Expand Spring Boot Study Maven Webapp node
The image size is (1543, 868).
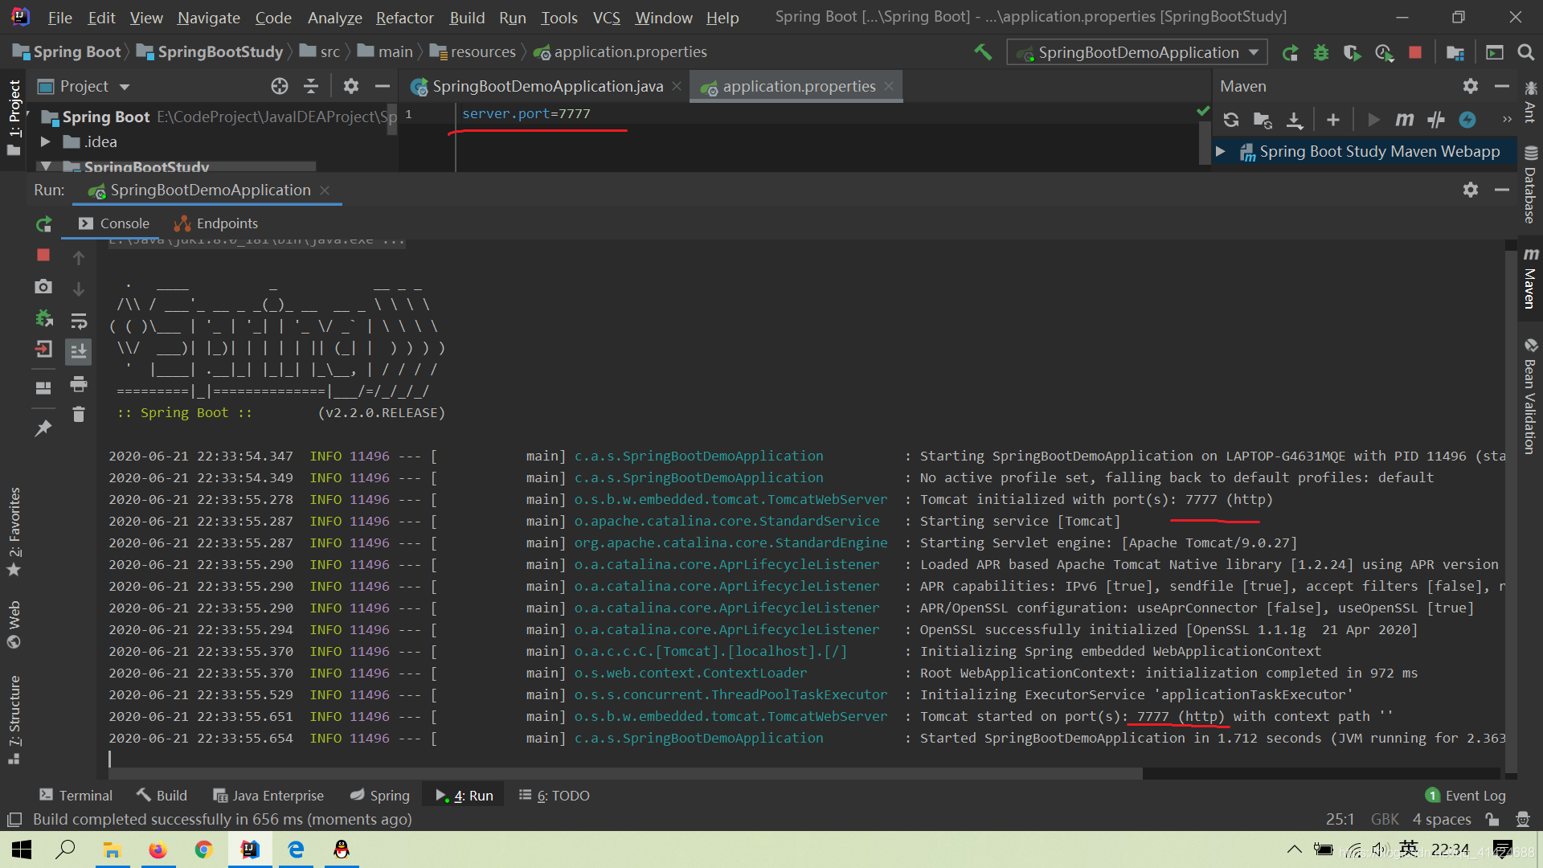click(1221, 151)
